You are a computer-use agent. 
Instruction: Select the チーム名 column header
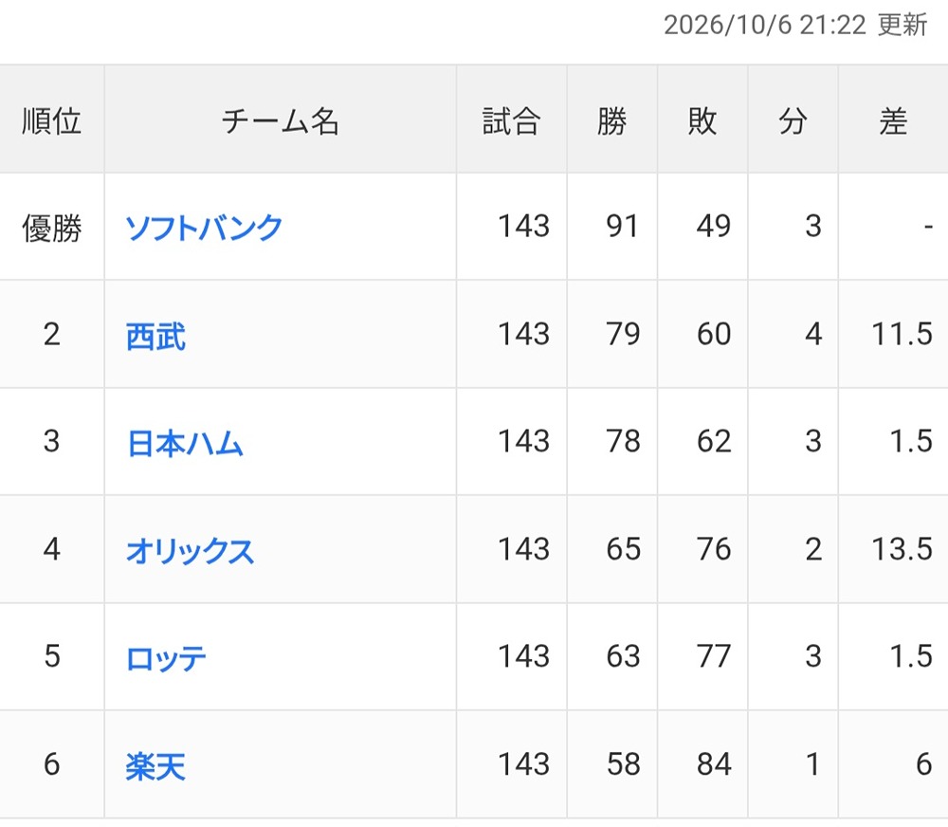280,120
